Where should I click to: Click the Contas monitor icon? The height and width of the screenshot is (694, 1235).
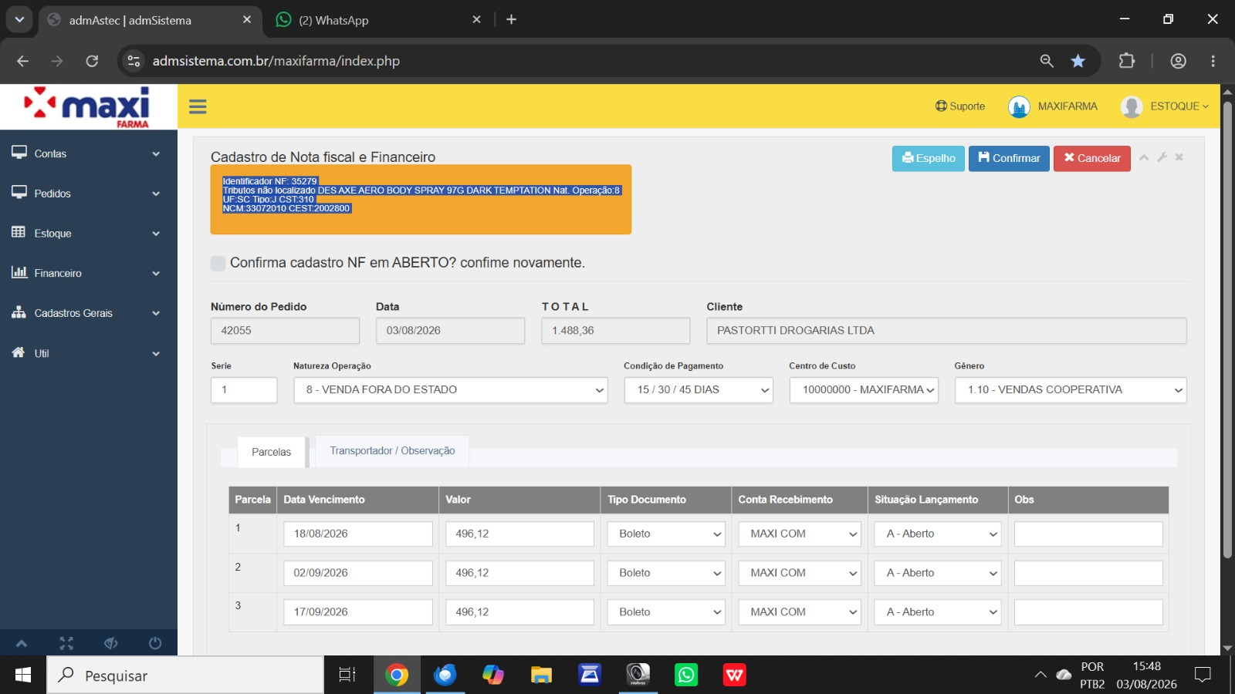click(x=19, y=153)
